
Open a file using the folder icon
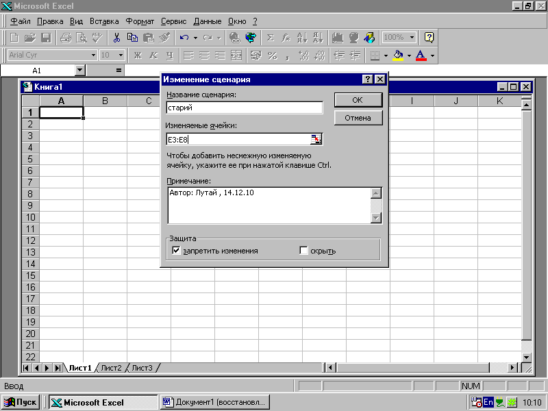click(x=30, y=38)
